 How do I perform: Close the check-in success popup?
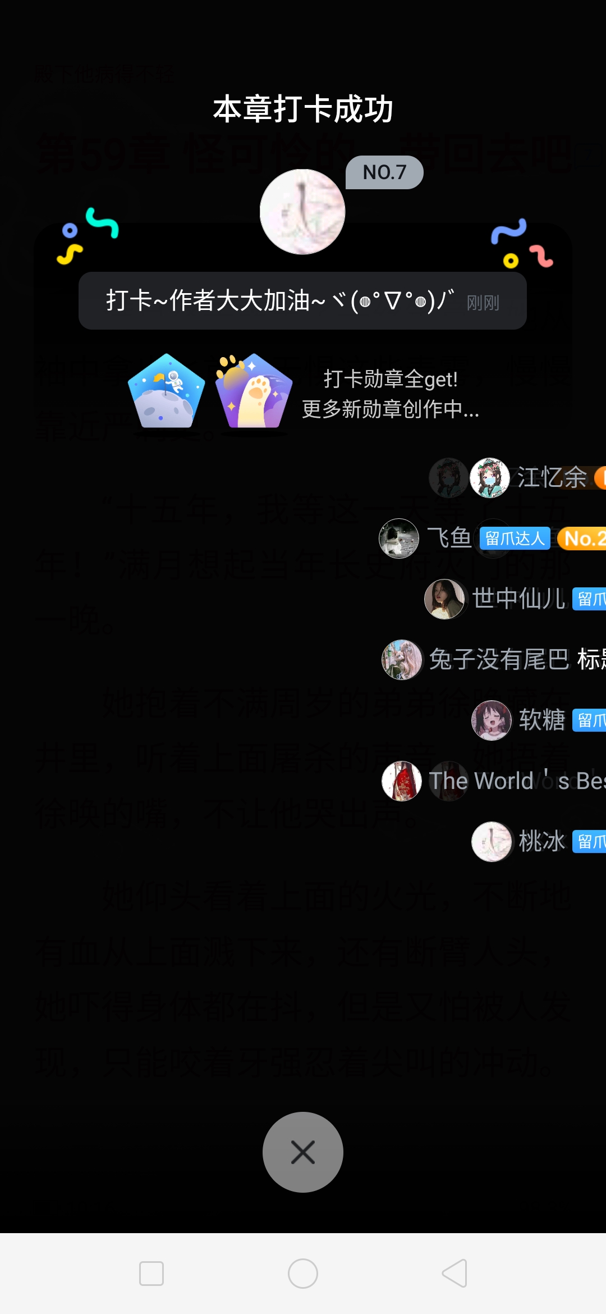tap(303, 1152)
